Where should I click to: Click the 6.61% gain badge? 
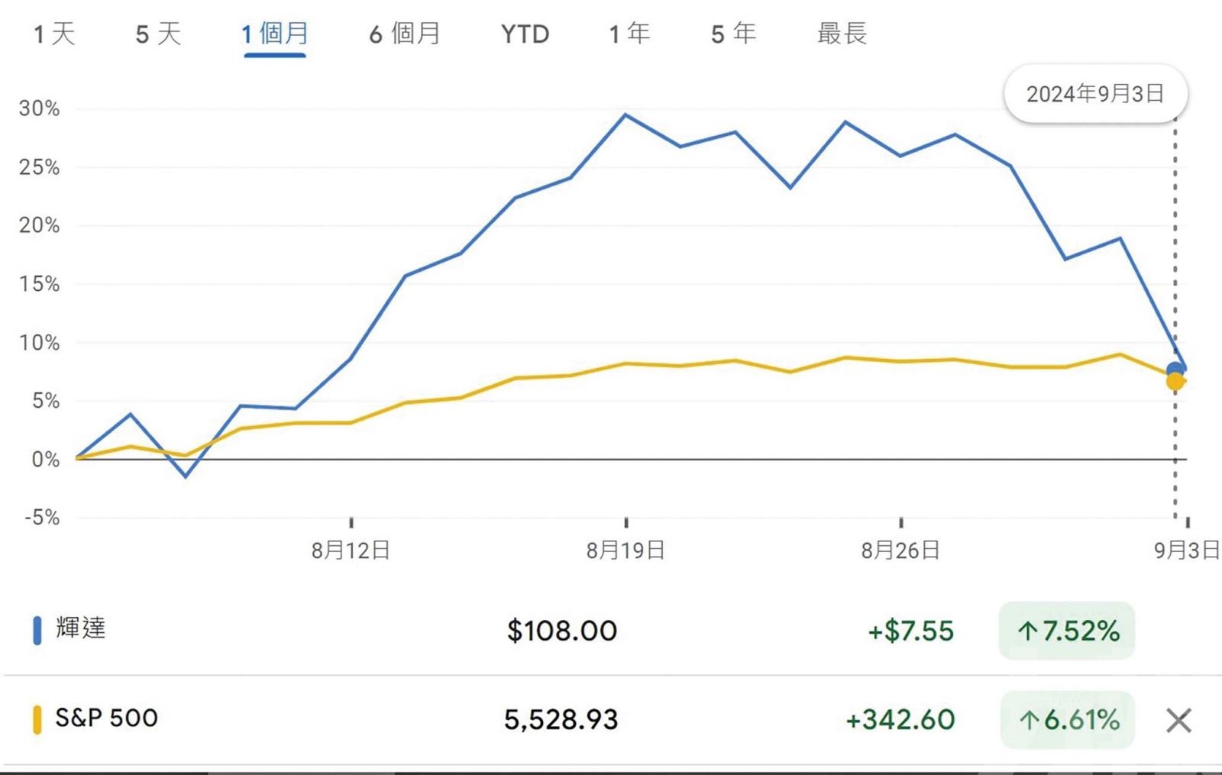[x=1068, y=719]
